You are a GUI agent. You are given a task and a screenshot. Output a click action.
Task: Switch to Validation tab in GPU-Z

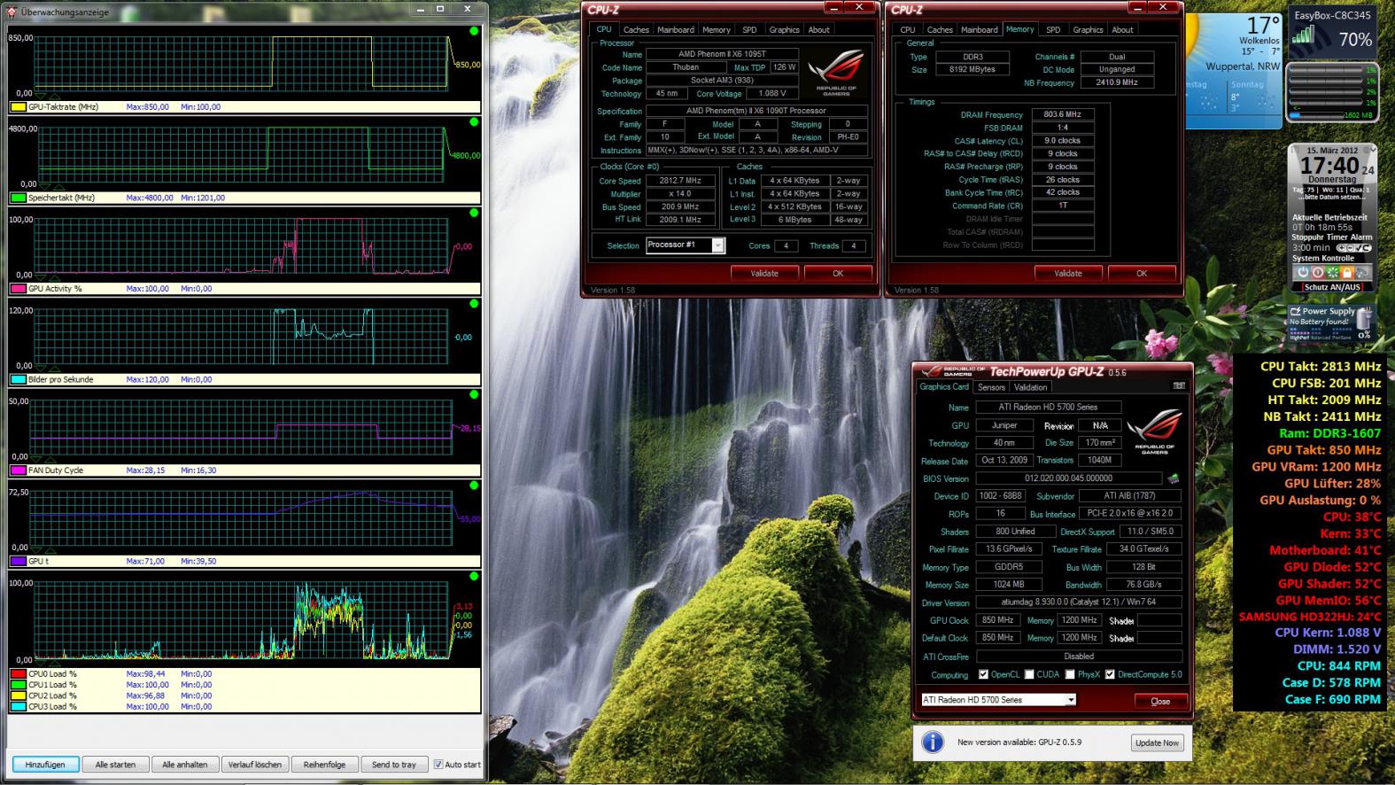click(1030, 387)
